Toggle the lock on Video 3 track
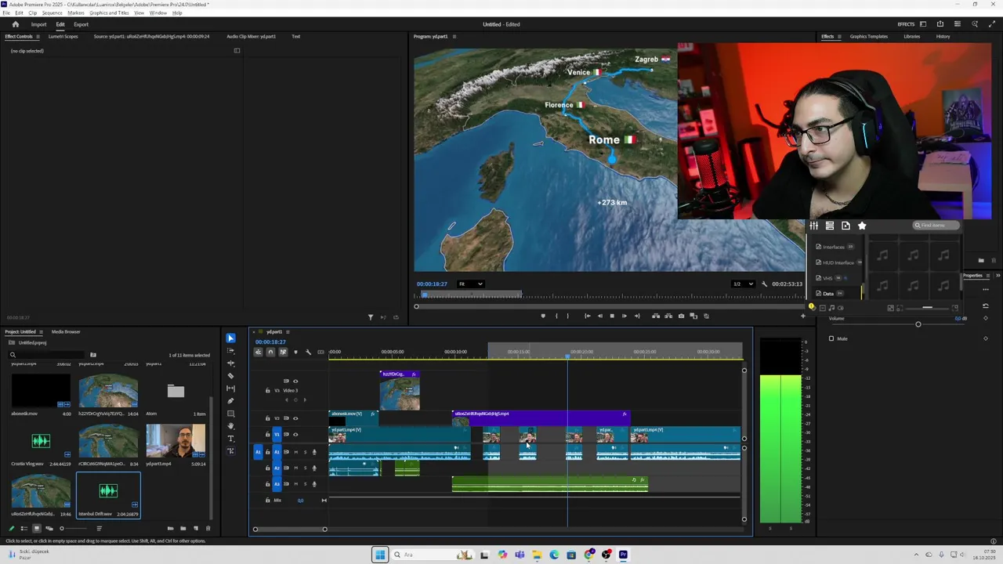 (267, 390)
